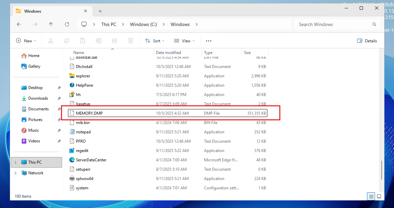This screenshot has height=208, width=394.
Task: Toggle the Details pane button
Action: 367,41
